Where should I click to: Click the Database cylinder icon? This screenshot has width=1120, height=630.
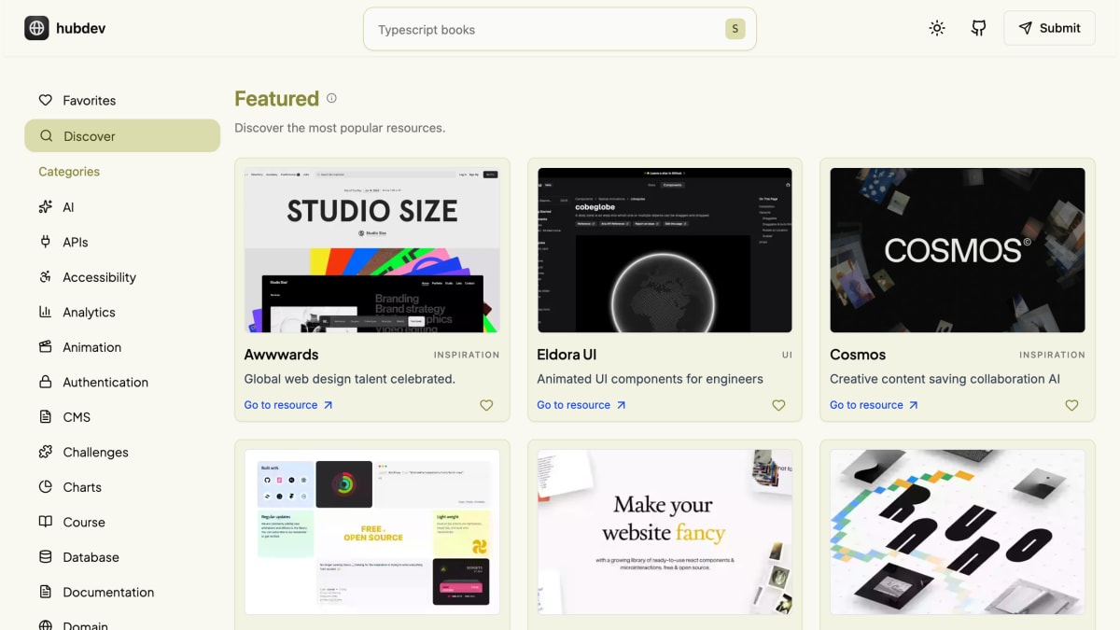(46, 557)
